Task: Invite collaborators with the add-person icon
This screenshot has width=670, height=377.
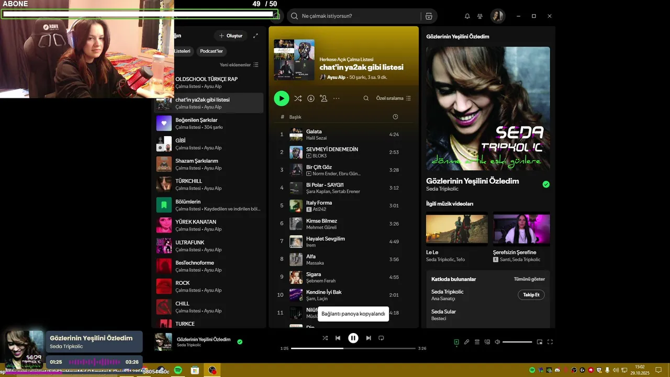Action: point(323,98)
